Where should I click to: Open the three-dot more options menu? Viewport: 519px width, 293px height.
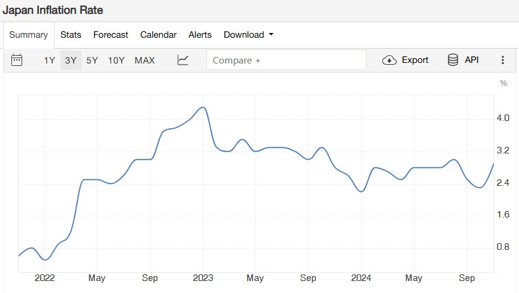click(x=502, y=60)
